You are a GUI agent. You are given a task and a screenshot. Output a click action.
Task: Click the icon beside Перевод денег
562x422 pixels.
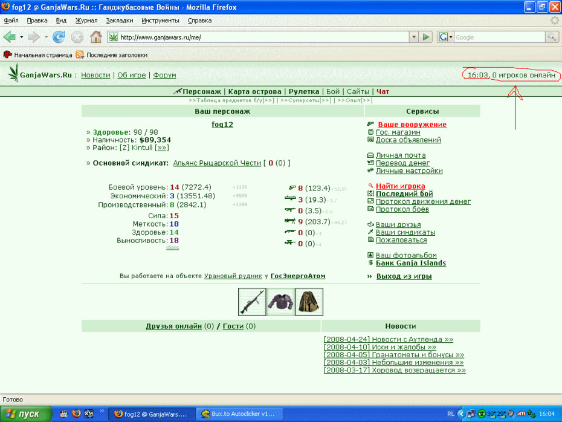point(370,163)
